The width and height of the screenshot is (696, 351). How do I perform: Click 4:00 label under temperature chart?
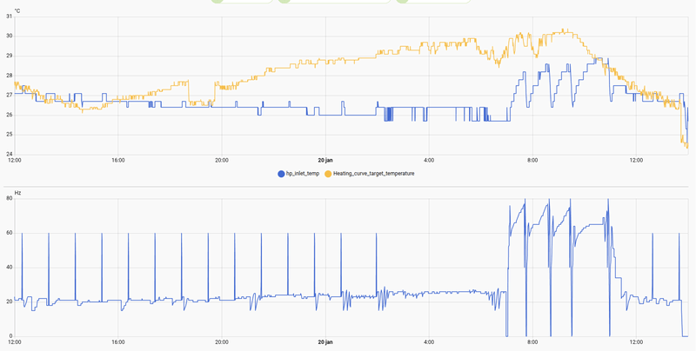[429, 161]
